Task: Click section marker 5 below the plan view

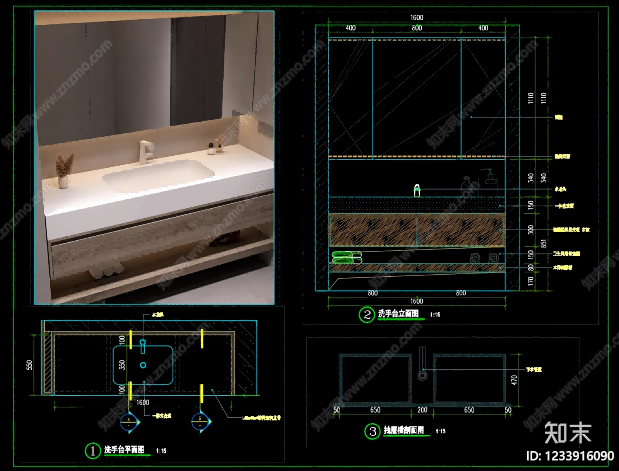Action: 201,422
